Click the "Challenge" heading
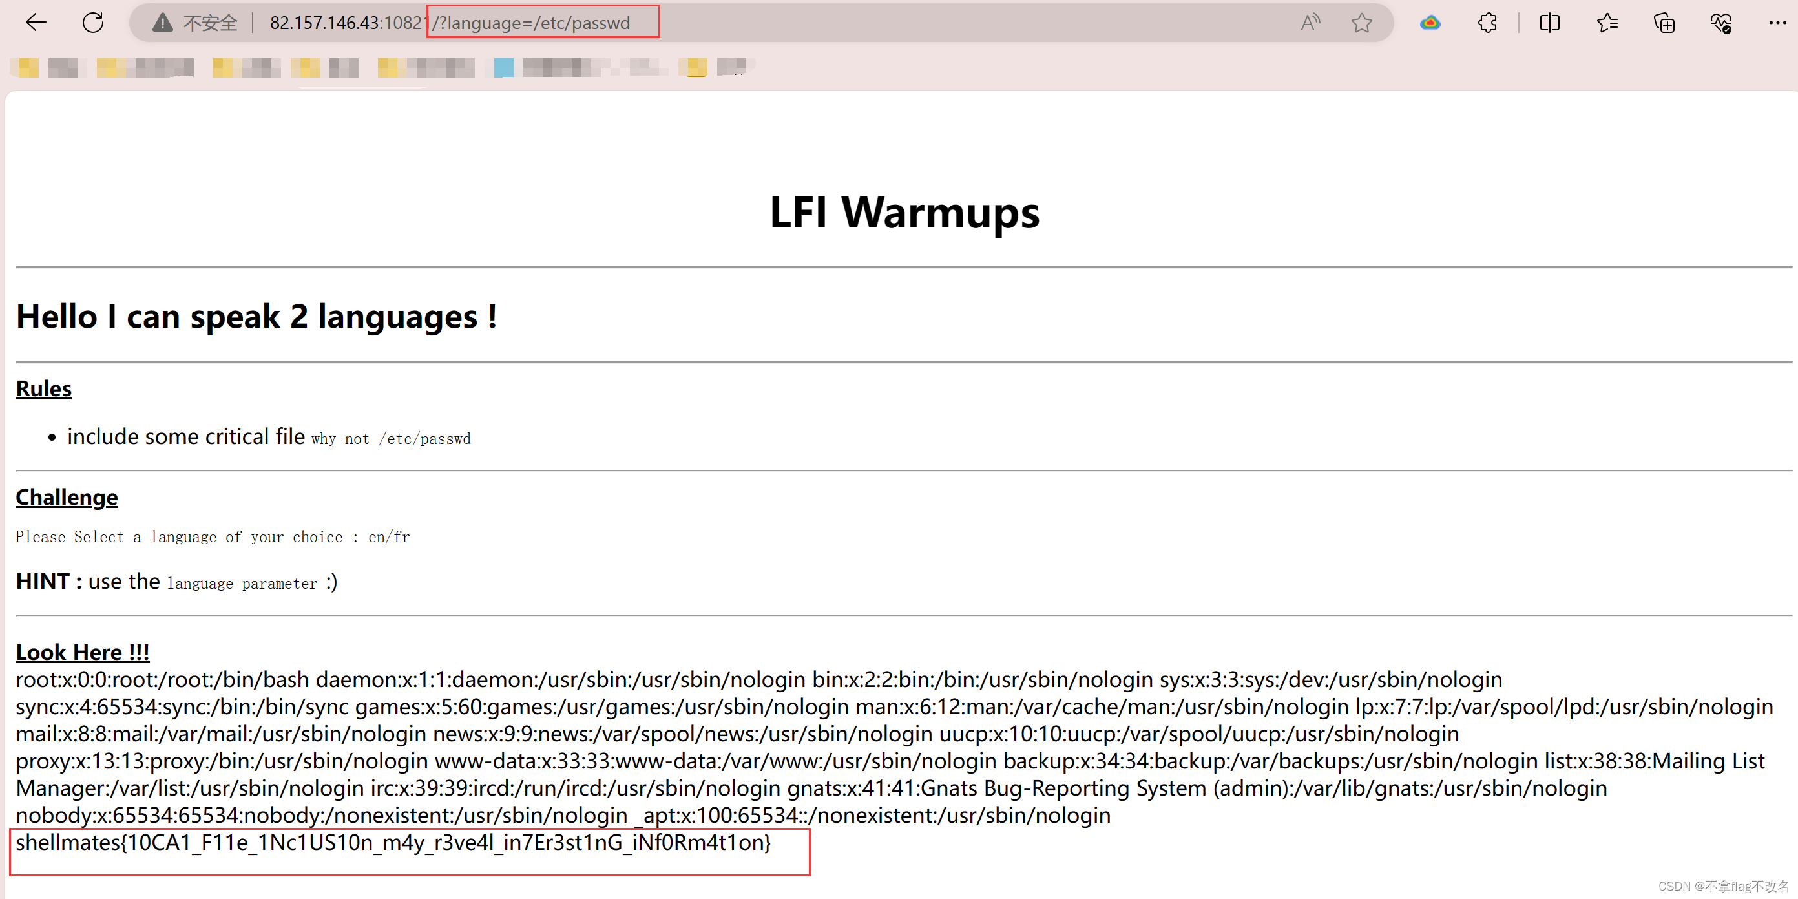 click(67, 497)
